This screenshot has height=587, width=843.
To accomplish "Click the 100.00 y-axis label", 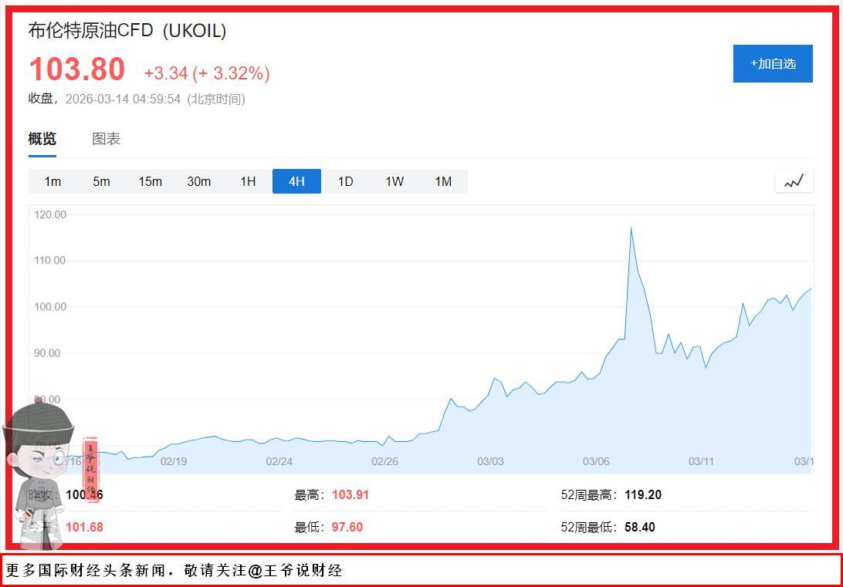I will [50, 307].
